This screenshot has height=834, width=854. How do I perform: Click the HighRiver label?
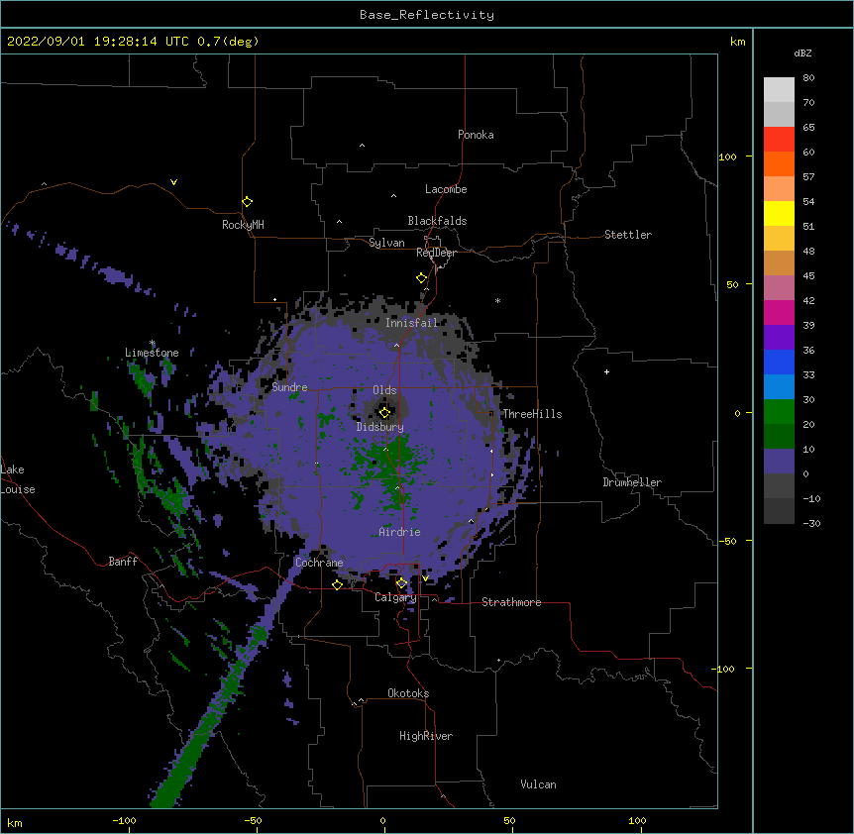[426, 736]
